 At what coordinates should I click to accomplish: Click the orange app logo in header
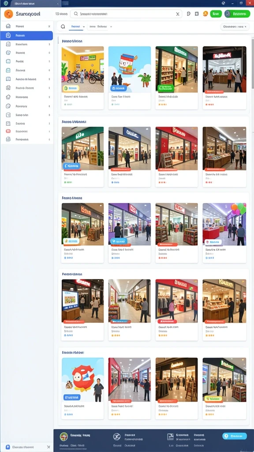click(x=8, y=14)
